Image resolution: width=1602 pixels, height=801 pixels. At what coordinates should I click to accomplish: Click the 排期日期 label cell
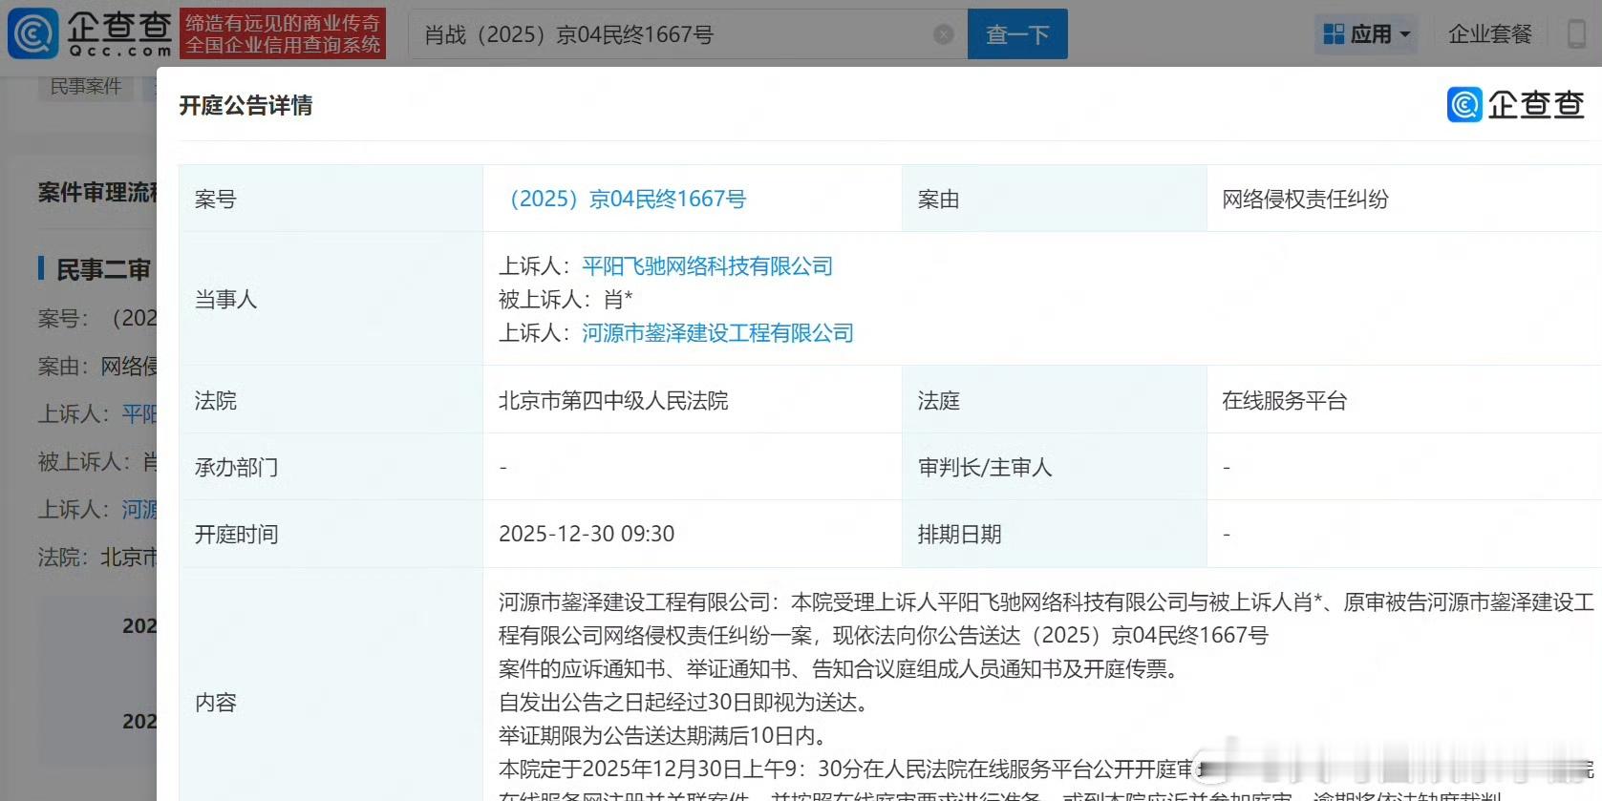[1055, 534]
